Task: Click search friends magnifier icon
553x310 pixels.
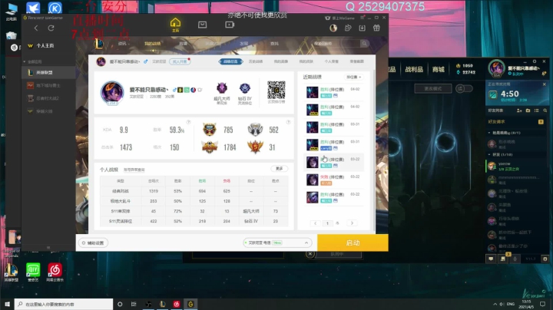Action: coord(545,110)
